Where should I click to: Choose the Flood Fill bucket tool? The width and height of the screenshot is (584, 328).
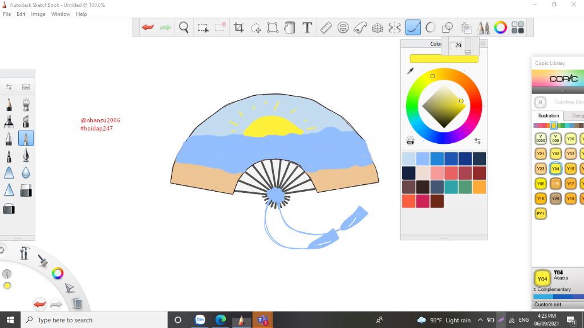tap(289, 27)
